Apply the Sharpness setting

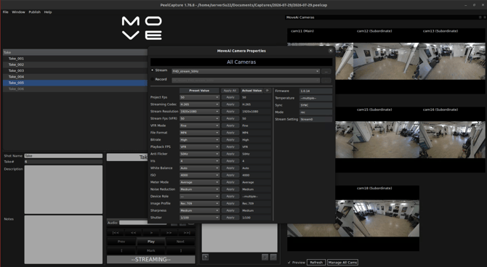(230, 210)
